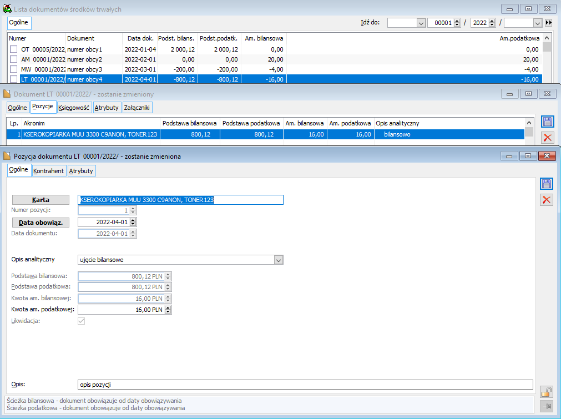
Task: Select row with numer obcy2
Action: point(275,59)
